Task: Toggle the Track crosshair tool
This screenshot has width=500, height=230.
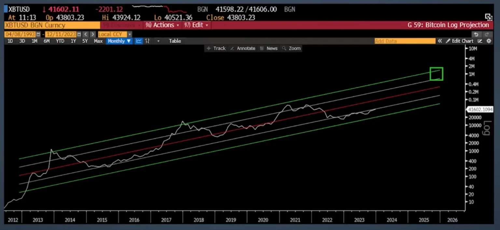Action: [x=216, y=48]
